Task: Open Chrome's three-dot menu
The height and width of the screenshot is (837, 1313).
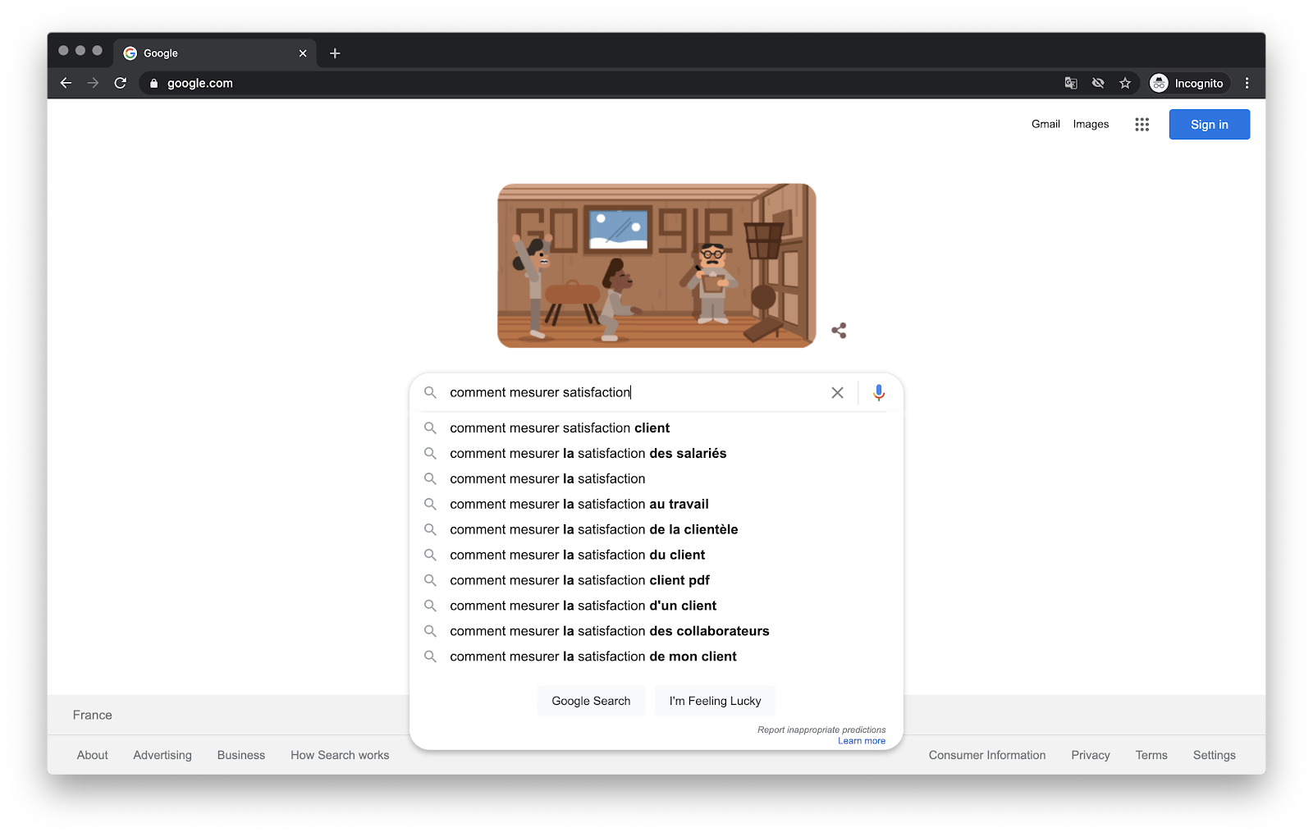Action: click(1247, 83)
